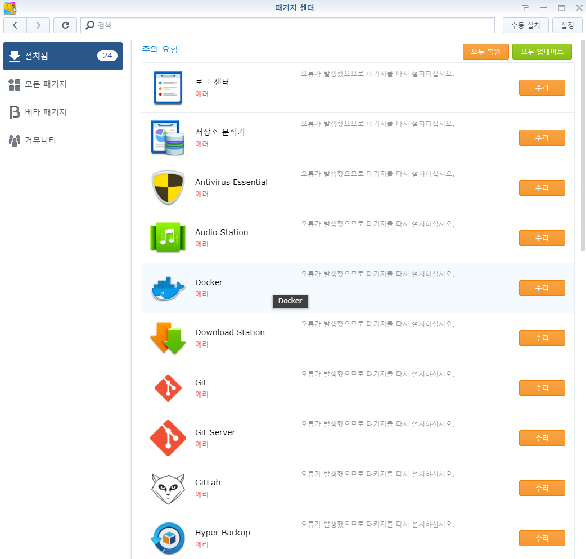Viewport: 586px width, 559px height.
Task: Select the 설치됨 sidebar item
Action: 63,56
